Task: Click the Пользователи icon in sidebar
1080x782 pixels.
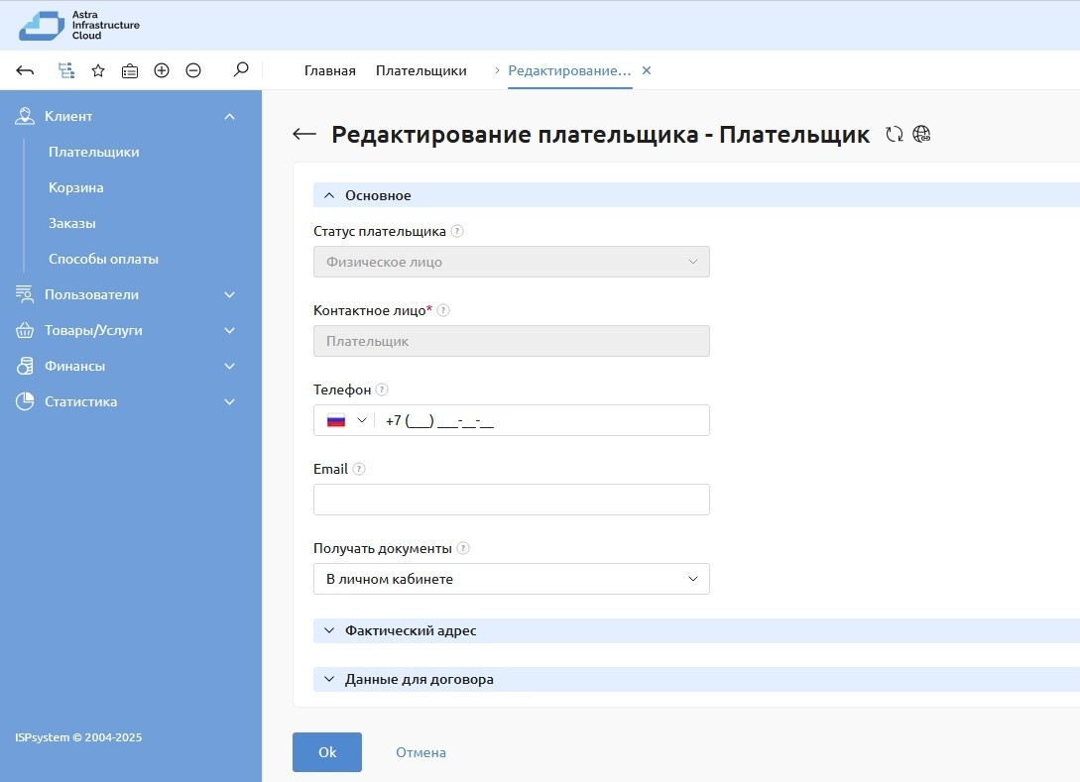Action: coord(25,294)
